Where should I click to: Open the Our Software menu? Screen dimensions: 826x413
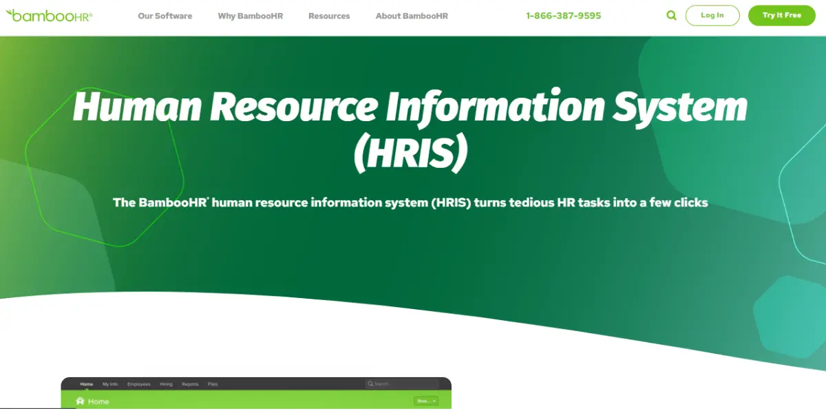[x=165, y=16]
